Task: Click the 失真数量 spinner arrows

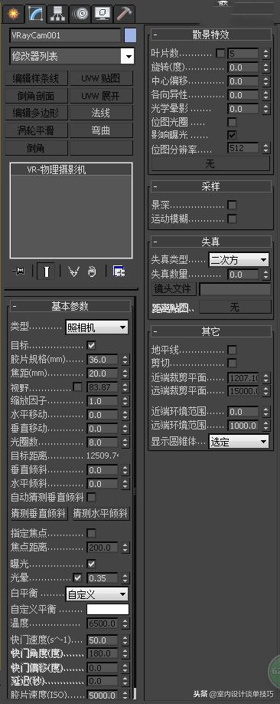Action: coord(266,275)
